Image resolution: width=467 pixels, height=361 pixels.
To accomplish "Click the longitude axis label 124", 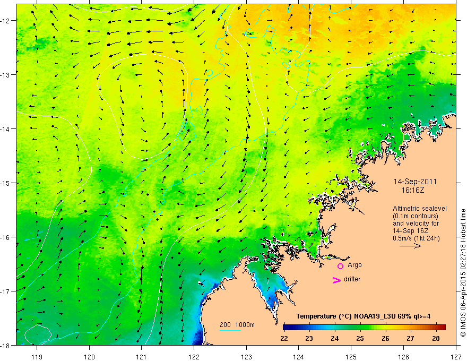I will [x=299, y=357].
